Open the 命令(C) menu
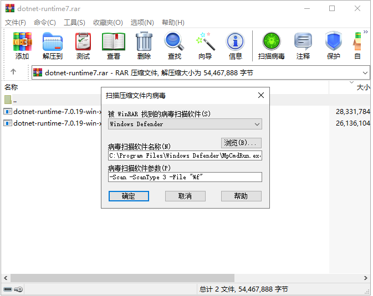The width and height of the screenshot is (373, 296). [45, 23]
